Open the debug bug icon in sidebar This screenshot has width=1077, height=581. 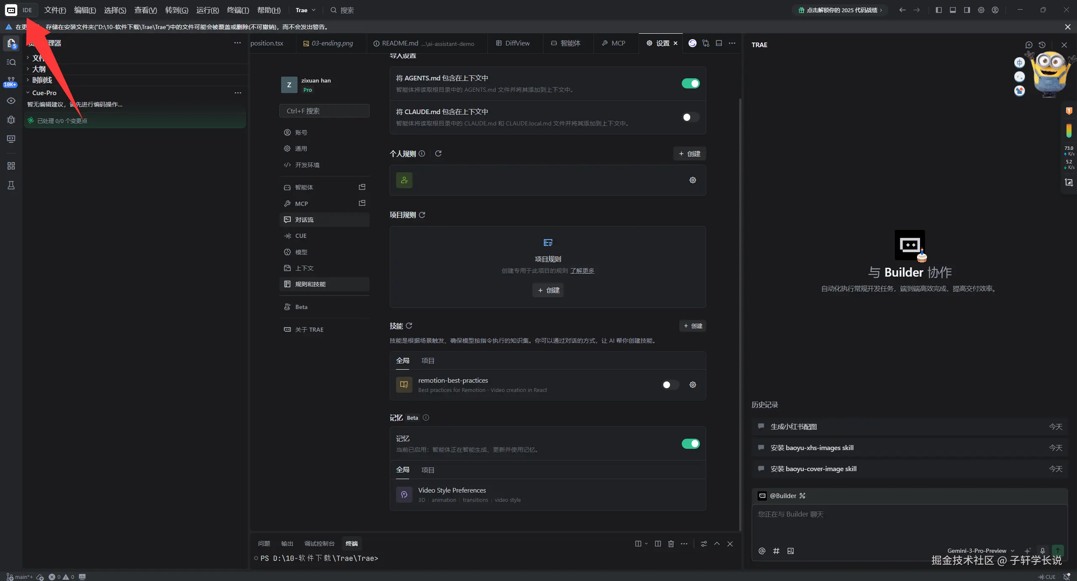pos(11,120)
